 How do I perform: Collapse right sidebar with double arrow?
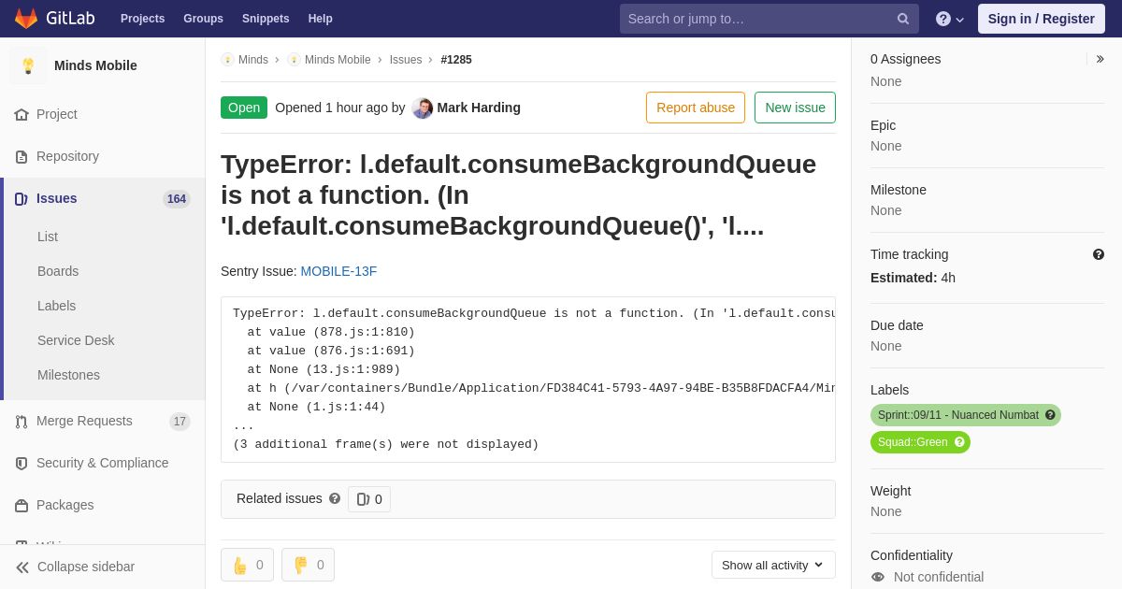click(x=1100, y=59)
